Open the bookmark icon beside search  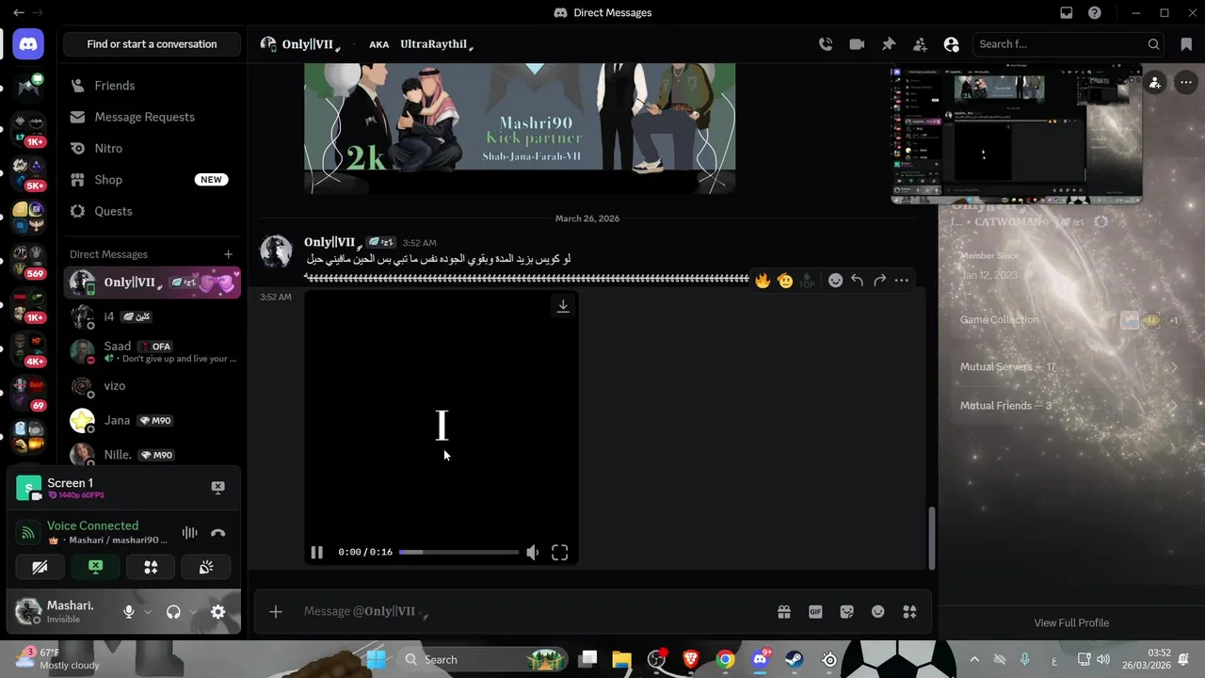1186,44
